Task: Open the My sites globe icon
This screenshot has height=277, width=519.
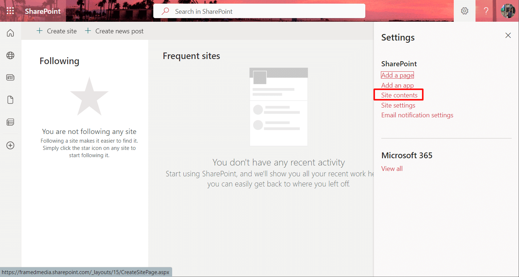Action: (x=11, y=55)
